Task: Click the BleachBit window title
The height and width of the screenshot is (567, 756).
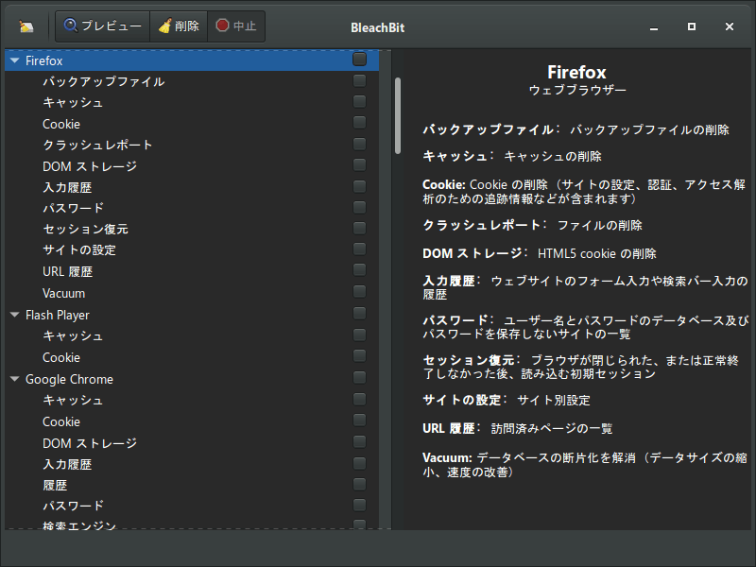Action: pyautogui.click(x=377, y=27)
